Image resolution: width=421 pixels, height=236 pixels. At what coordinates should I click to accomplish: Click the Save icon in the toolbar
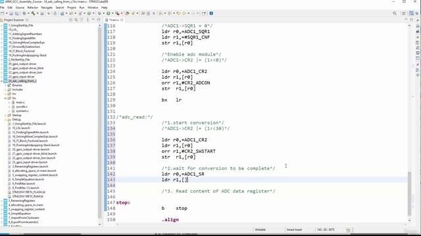pyautogui.click(x=11, y=13)
